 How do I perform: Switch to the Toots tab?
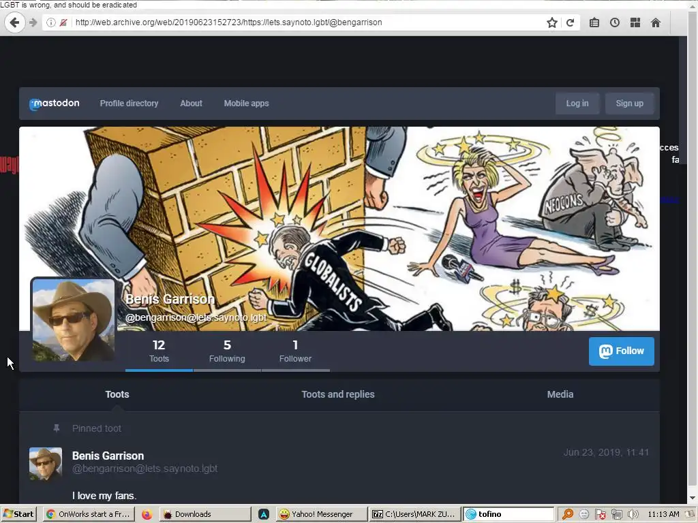point(117,394)
